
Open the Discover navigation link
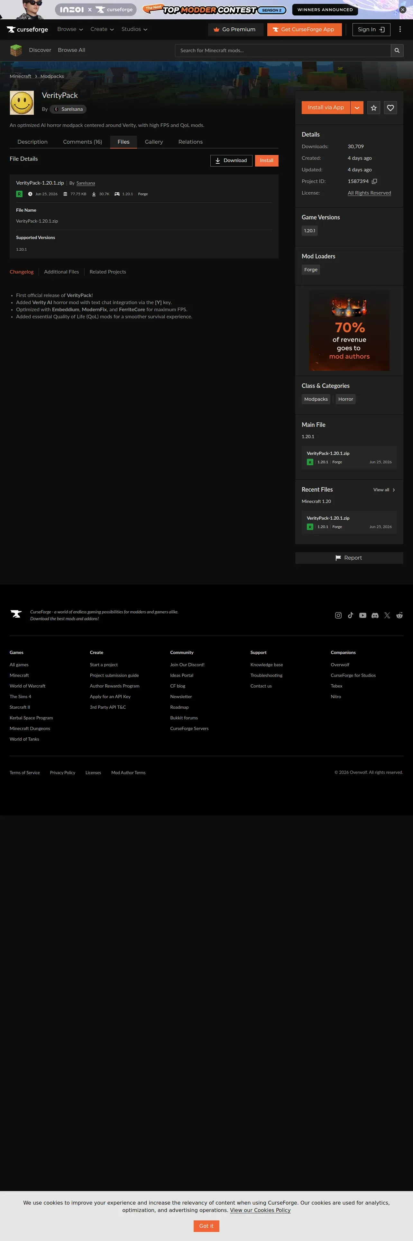[40, 50]
